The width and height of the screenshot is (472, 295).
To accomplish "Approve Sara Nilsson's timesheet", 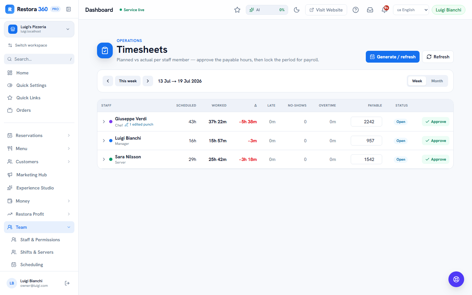I will 436,159.
